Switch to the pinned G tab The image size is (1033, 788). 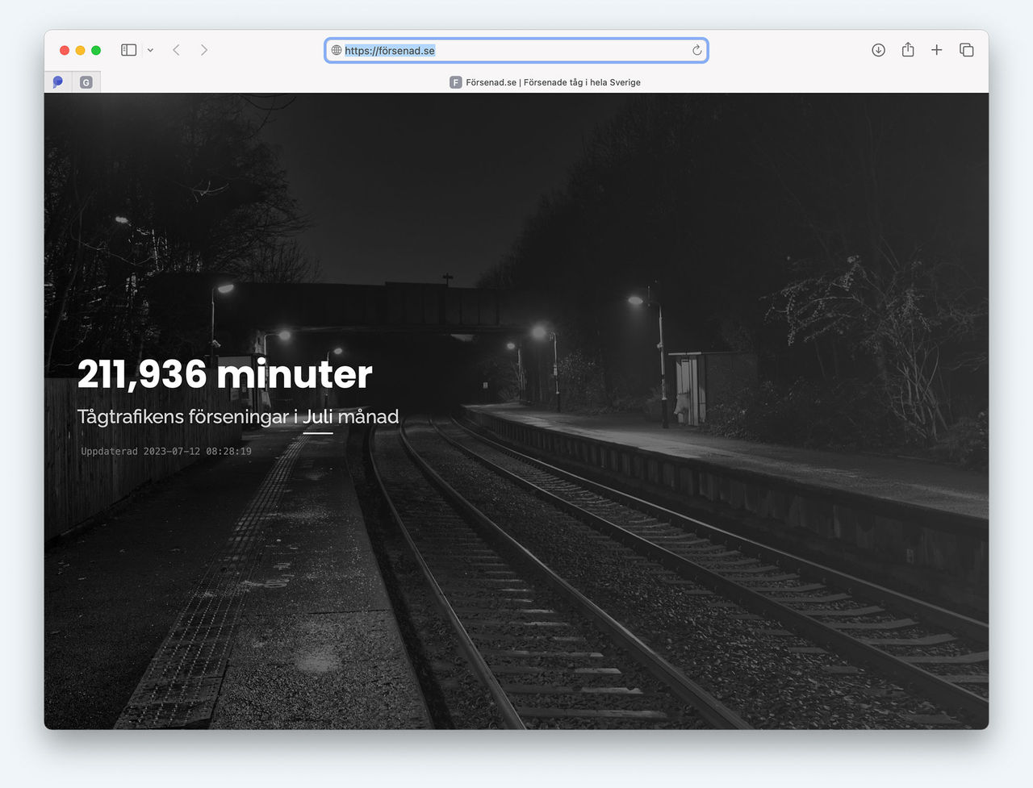pyautogui.click(x=86, y=82)
